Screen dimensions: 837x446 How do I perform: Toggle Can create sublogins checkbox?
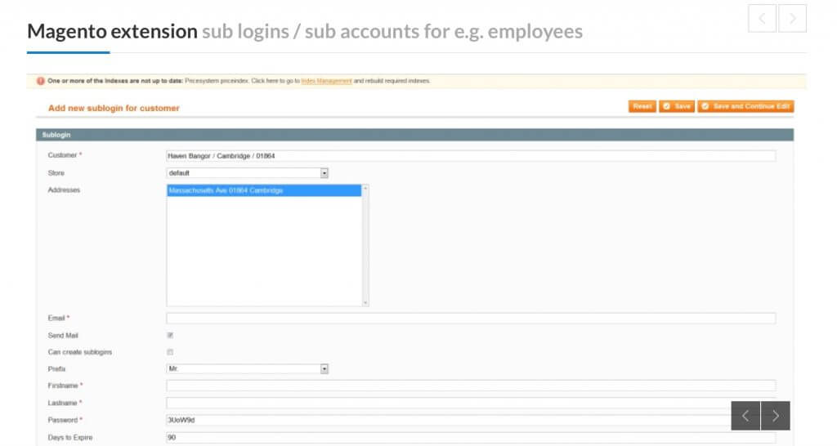click(170, 352)
